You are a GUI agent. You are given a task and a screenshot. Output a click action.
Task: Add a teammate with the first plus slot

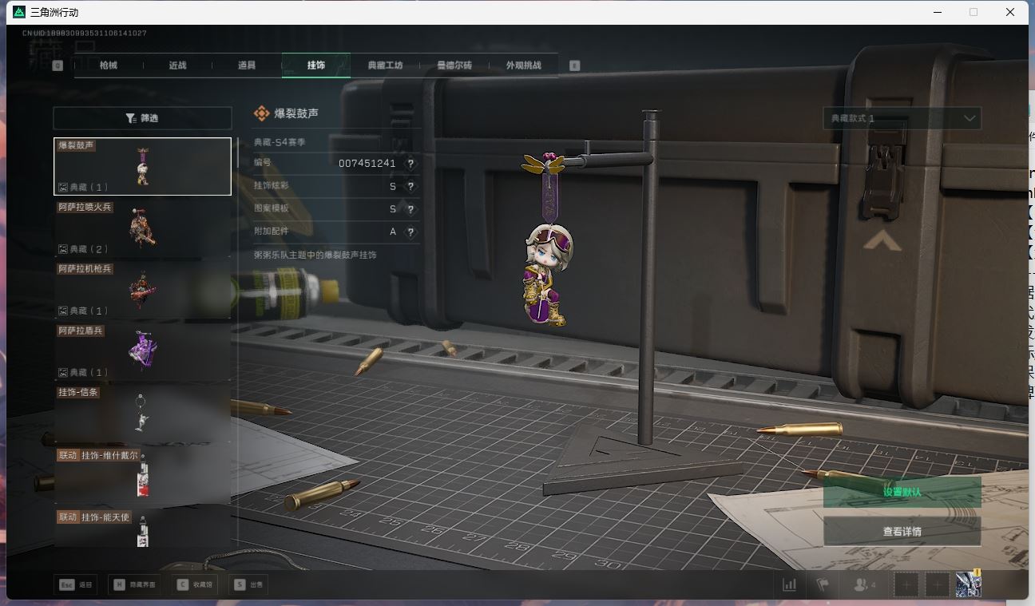pos(906,584)
